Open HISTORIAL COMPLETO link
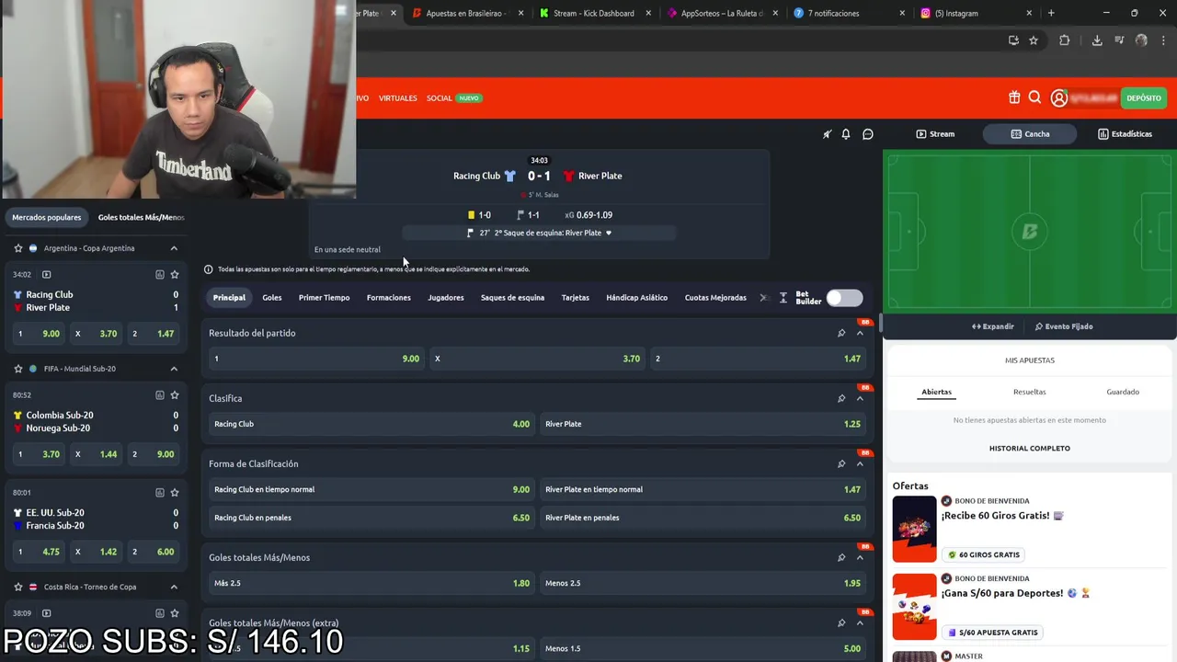Viewport: 1177px width, 662px height. 1029,448
